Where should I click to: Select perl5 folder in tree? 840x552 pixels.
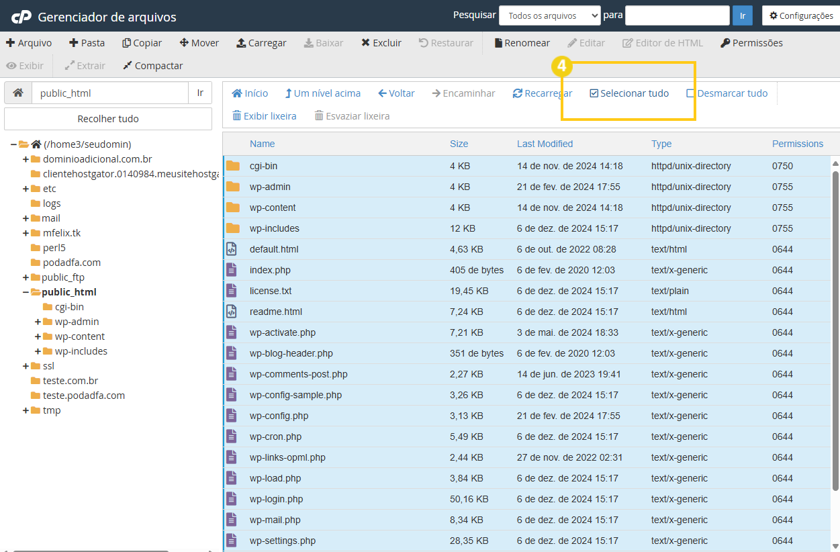tap(54, 248)
